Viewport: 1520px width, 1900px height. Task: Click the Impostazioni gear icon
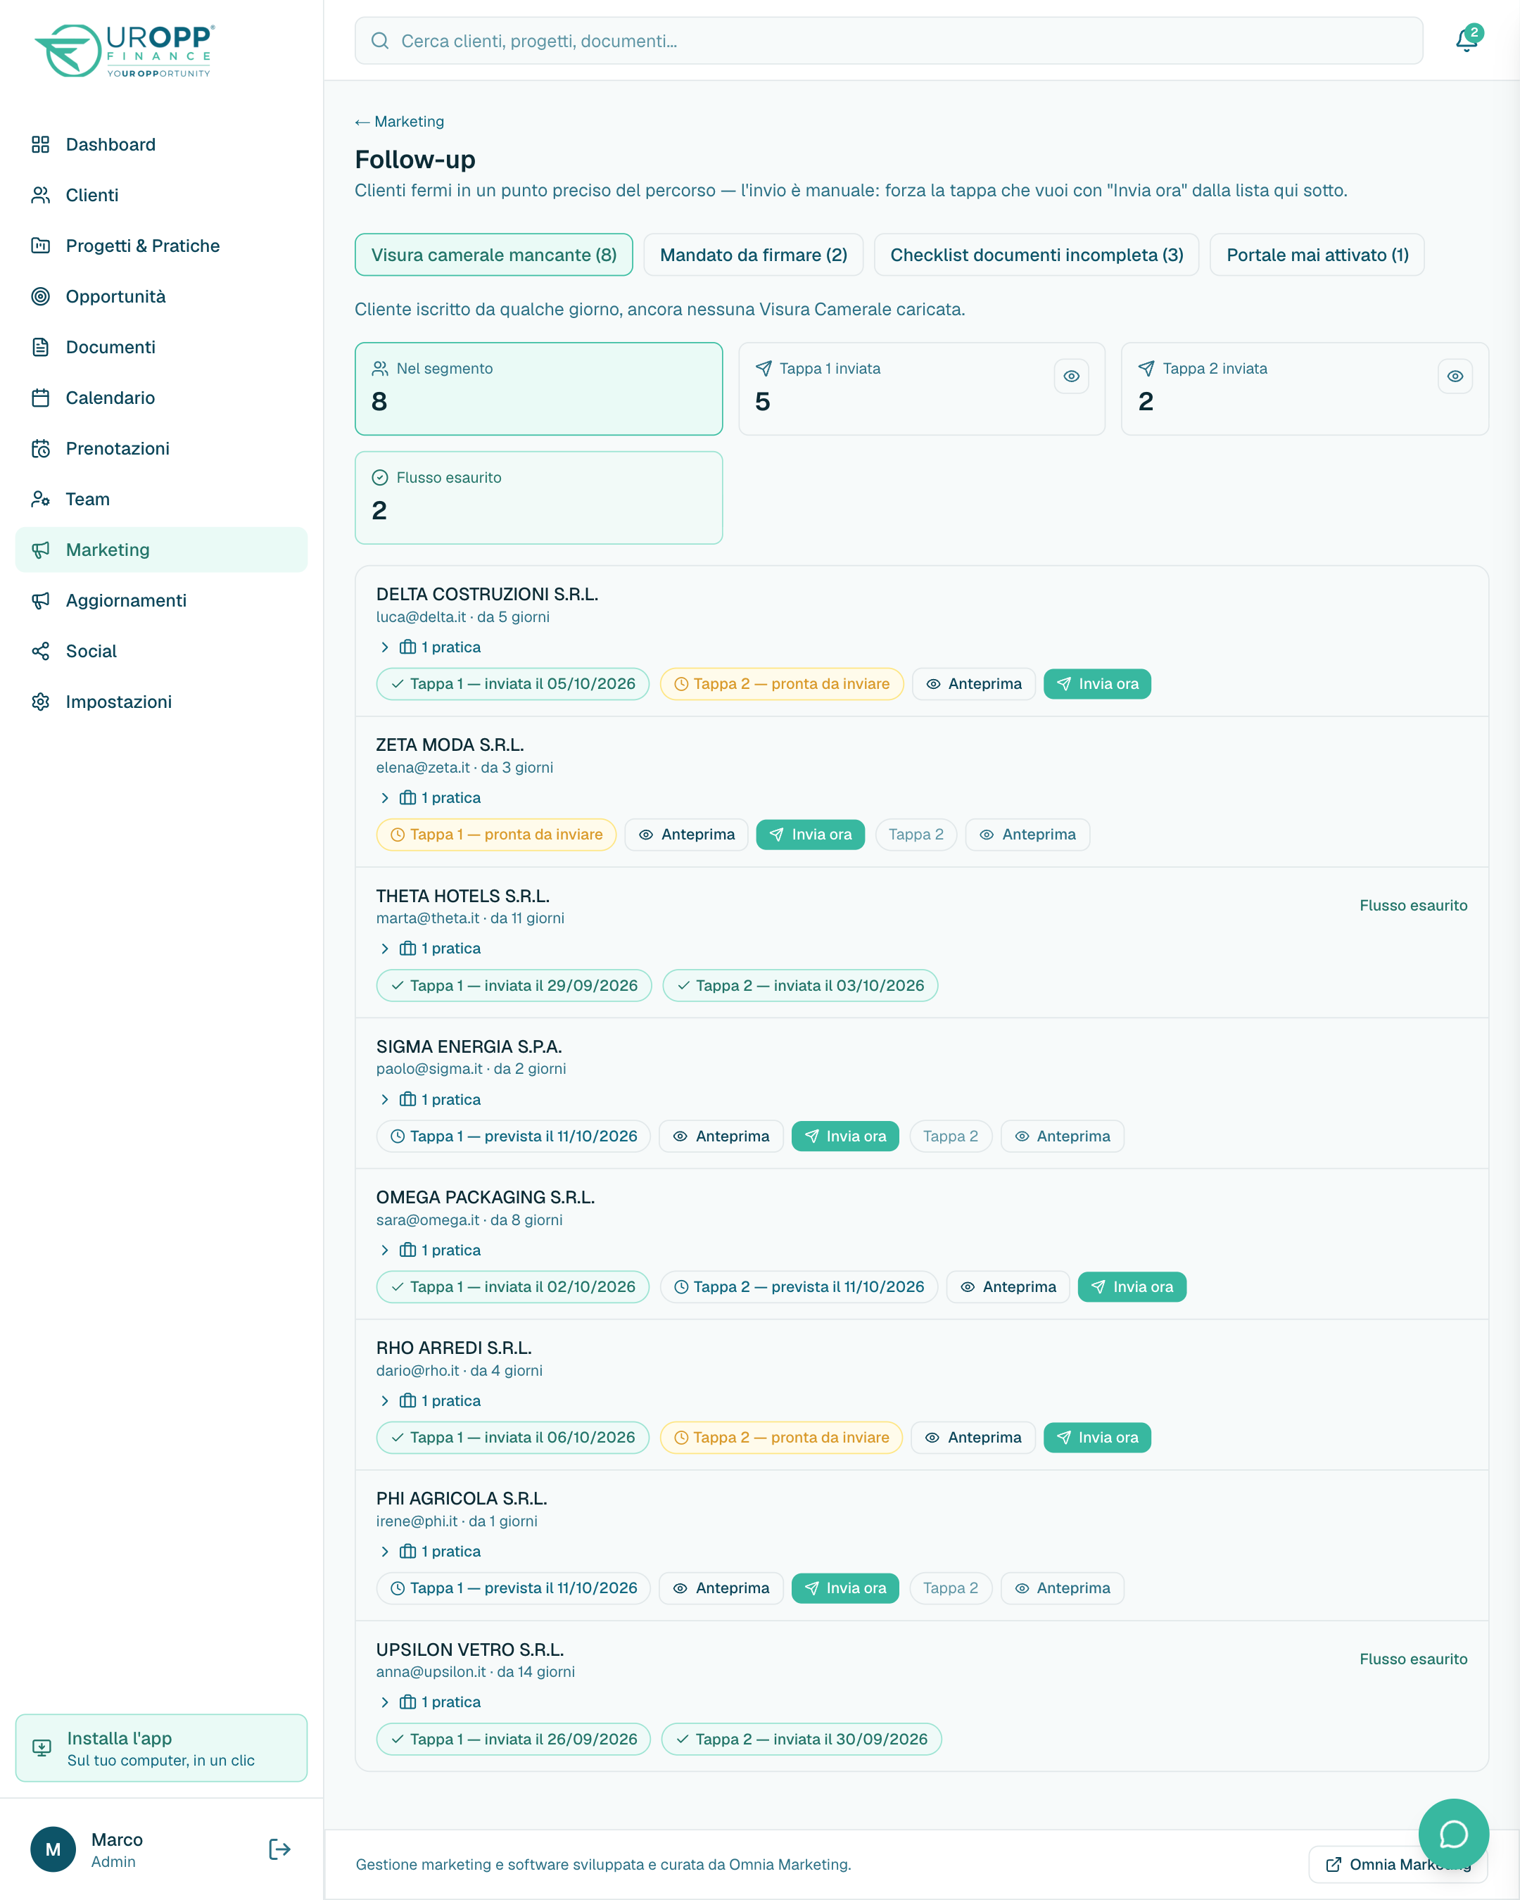click(41, 702)
